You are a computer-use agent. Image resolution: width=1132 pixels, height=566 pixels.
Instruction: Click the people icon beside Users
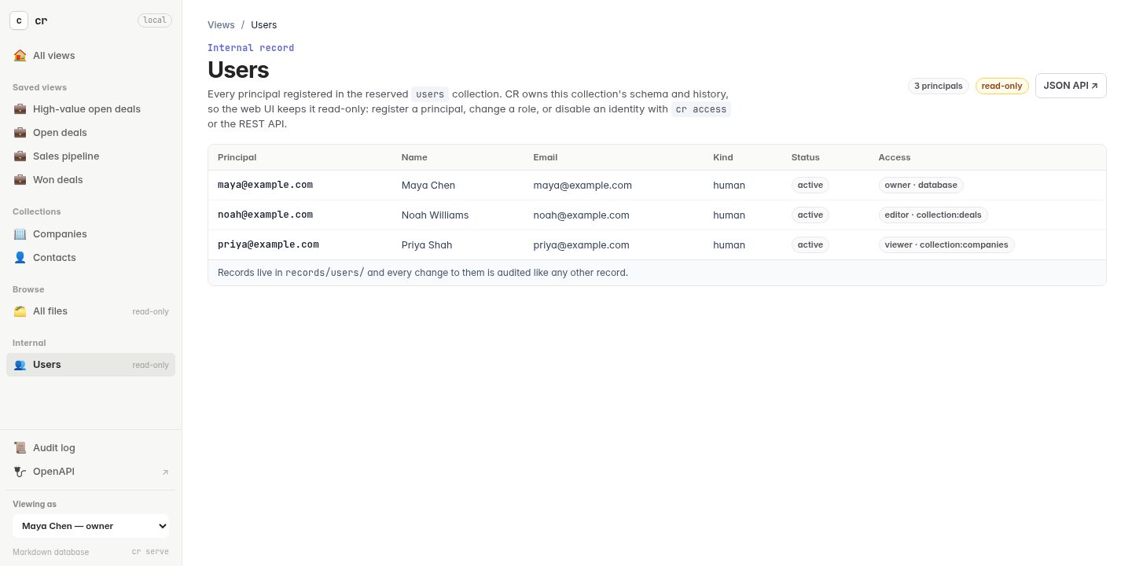coord(20,365)
